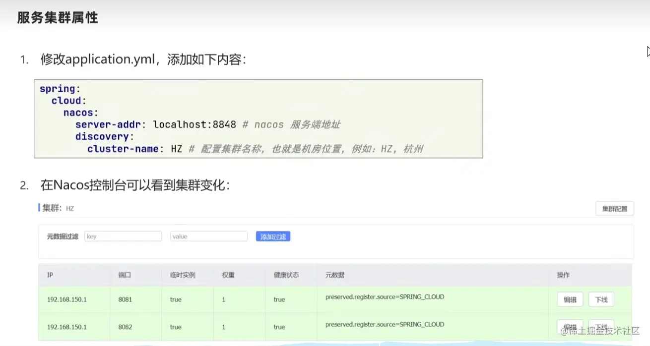Focus the key filter input field

(x=123, y=236)
